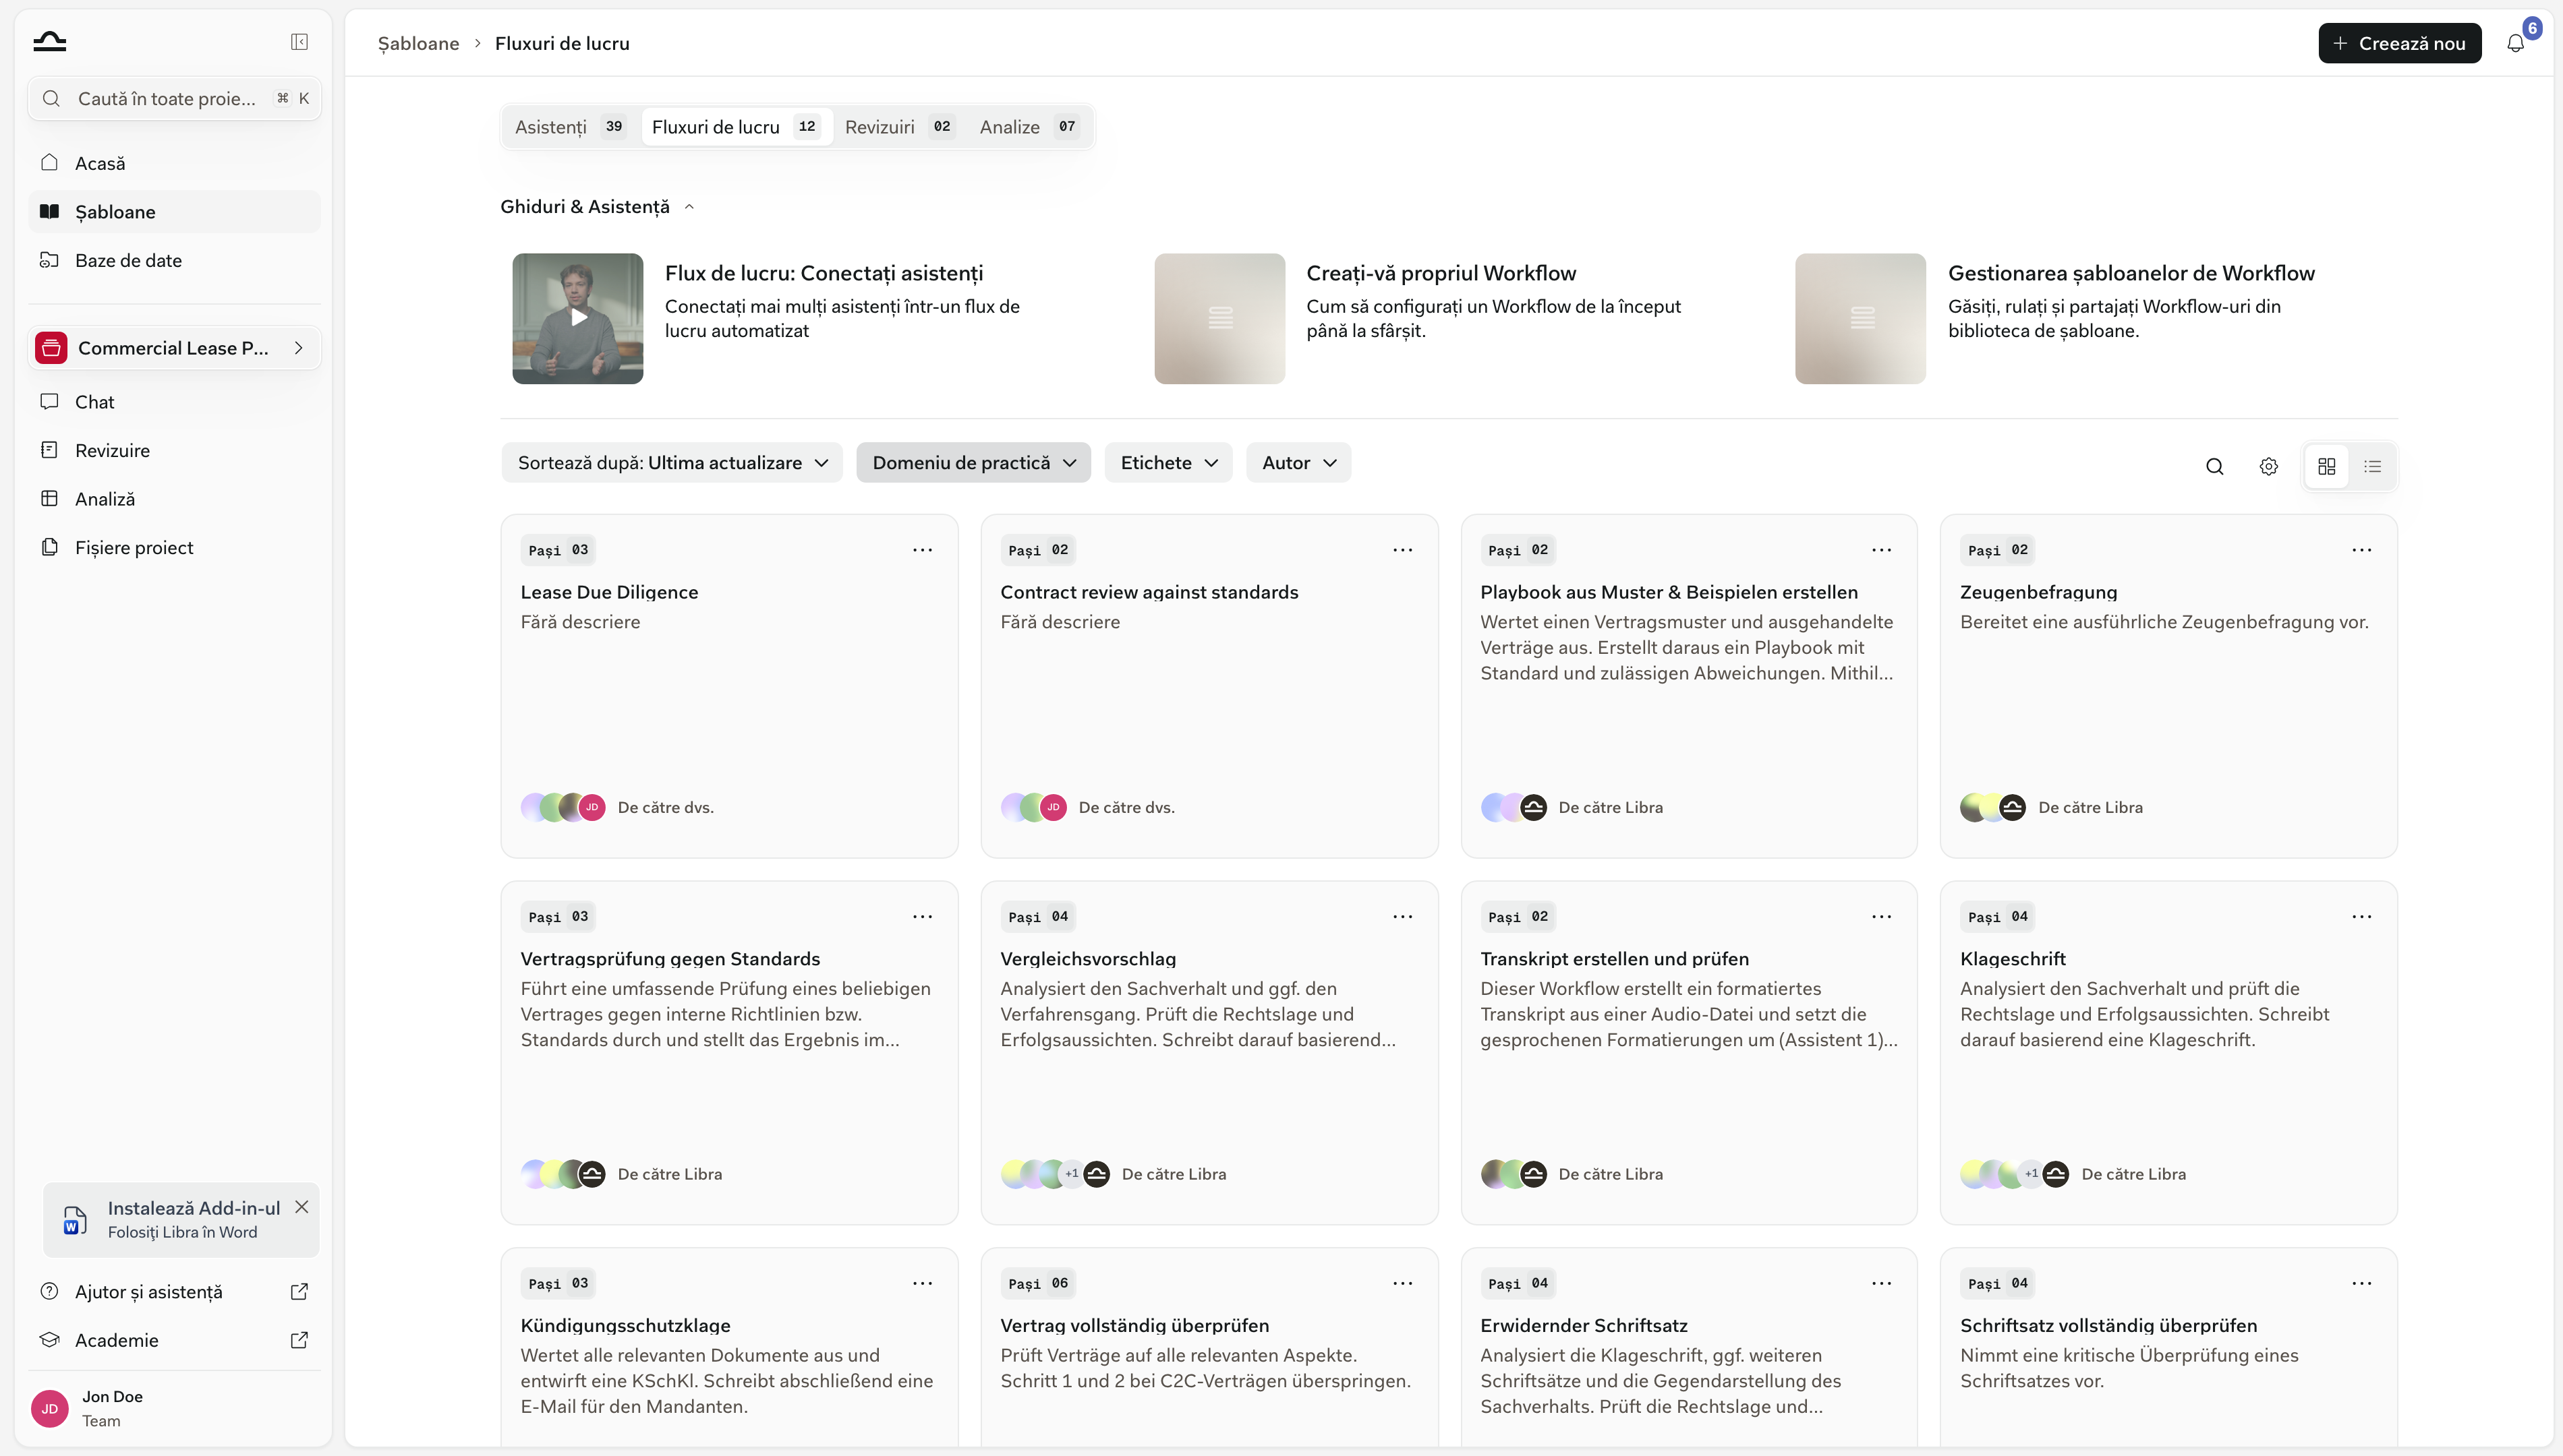
Task: Open Gestionarea șabloanelor de Workflow guide thumbnail
Action: pos(1860,318)
